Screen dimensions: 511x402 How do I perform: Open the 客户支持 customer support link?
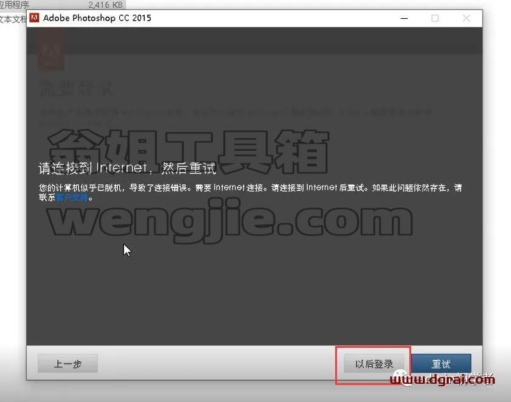72,198
